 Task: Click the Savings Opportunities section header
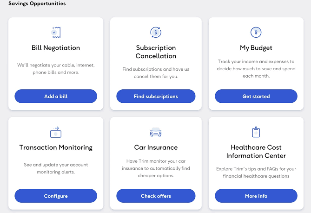point(37,4)
